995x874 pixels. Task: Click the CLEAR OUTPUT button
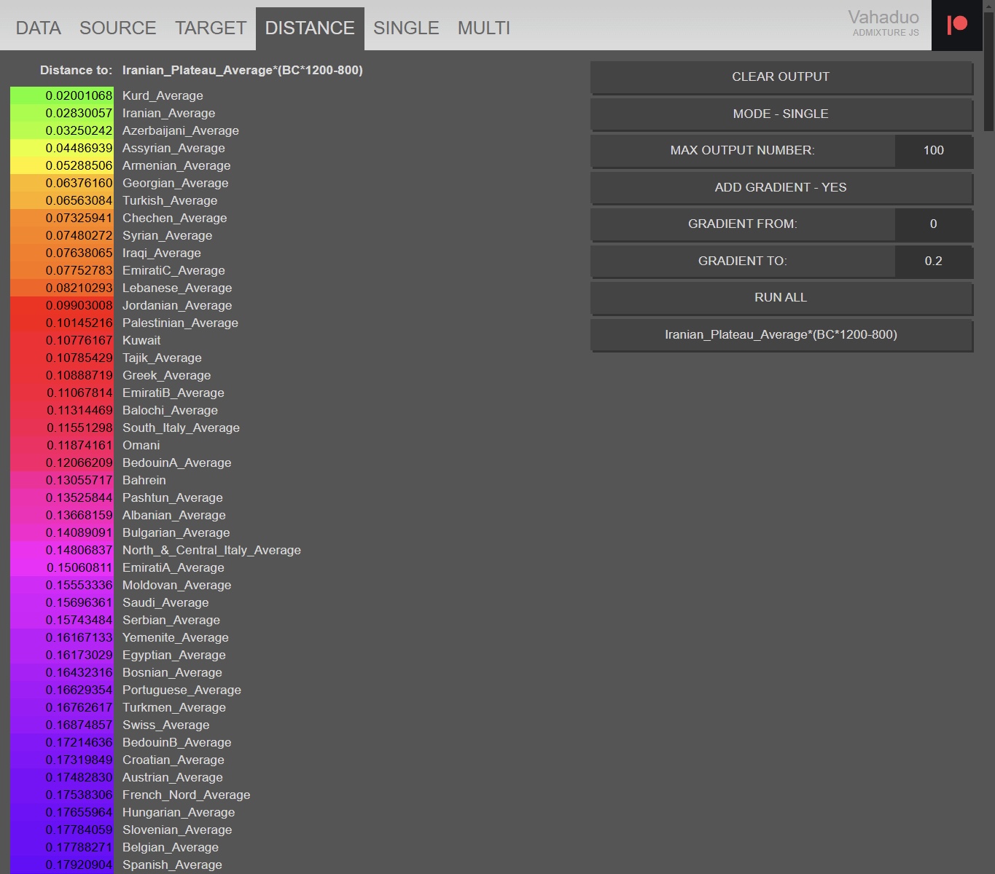(781, 77)
